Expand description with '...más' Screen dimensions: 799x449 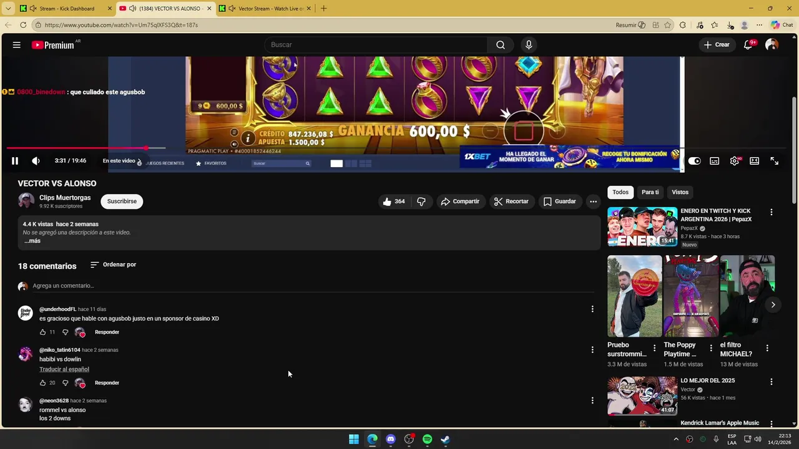[32, 241]
